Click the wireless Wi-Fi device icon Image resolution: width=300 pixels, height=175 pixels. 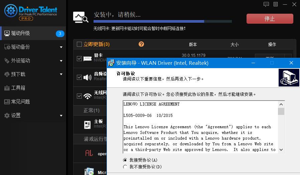coord(88,96)
